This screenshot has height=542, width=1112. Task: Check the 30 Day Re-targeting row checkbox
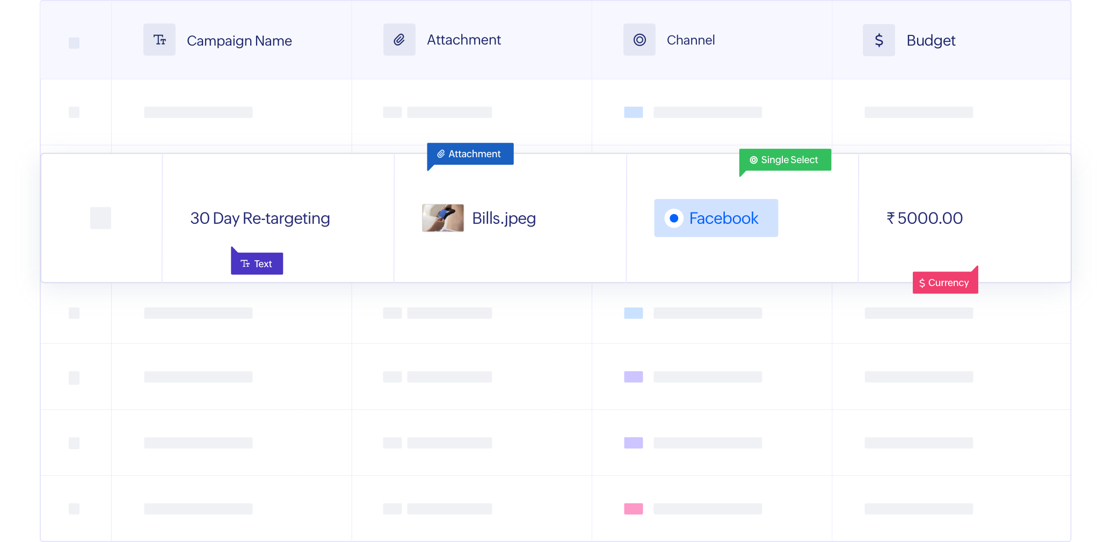tap(100, 218)
